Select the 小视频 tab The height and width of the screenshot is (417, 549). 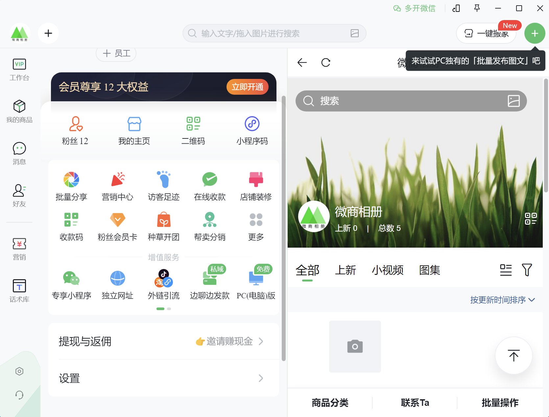388,270
